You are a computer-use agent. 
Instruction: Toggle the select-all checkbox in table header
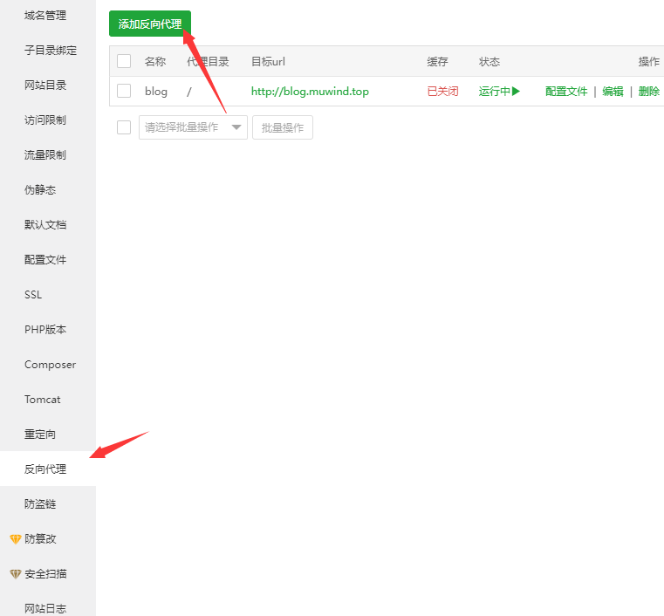click(124, 61)
